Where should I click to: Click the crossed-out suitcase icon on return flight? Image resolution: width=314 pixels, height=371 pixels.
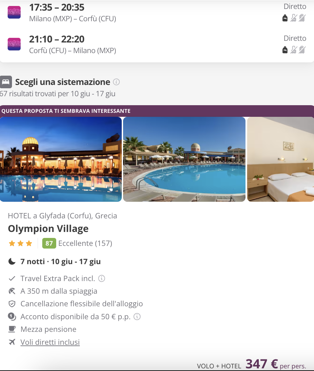[x=302, y=50]
